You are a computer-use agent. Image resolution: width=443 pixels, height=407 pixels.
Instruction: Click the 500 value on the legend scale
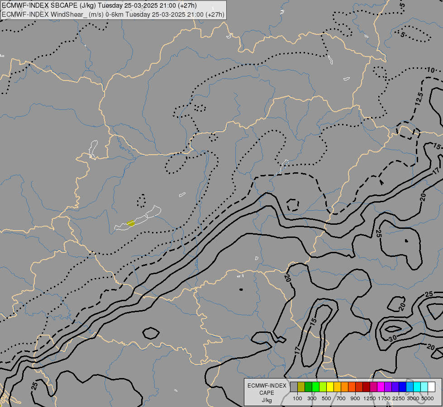point(326,398)
